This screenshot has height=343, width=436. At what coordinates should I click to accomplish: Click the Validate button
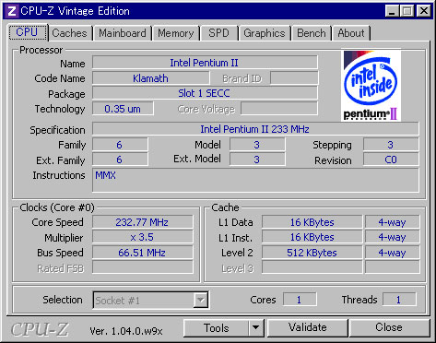[308, 328]
